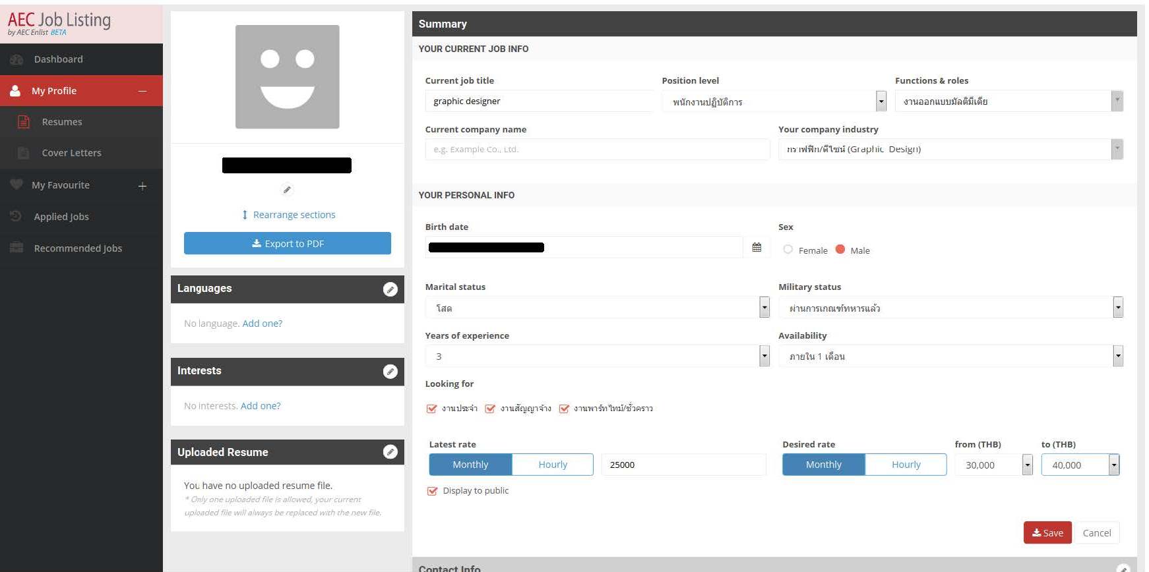The height and width of the screenshot is (572, 1149).
Task: Open the Position level dropdown
Action: [x=774, y=101]
